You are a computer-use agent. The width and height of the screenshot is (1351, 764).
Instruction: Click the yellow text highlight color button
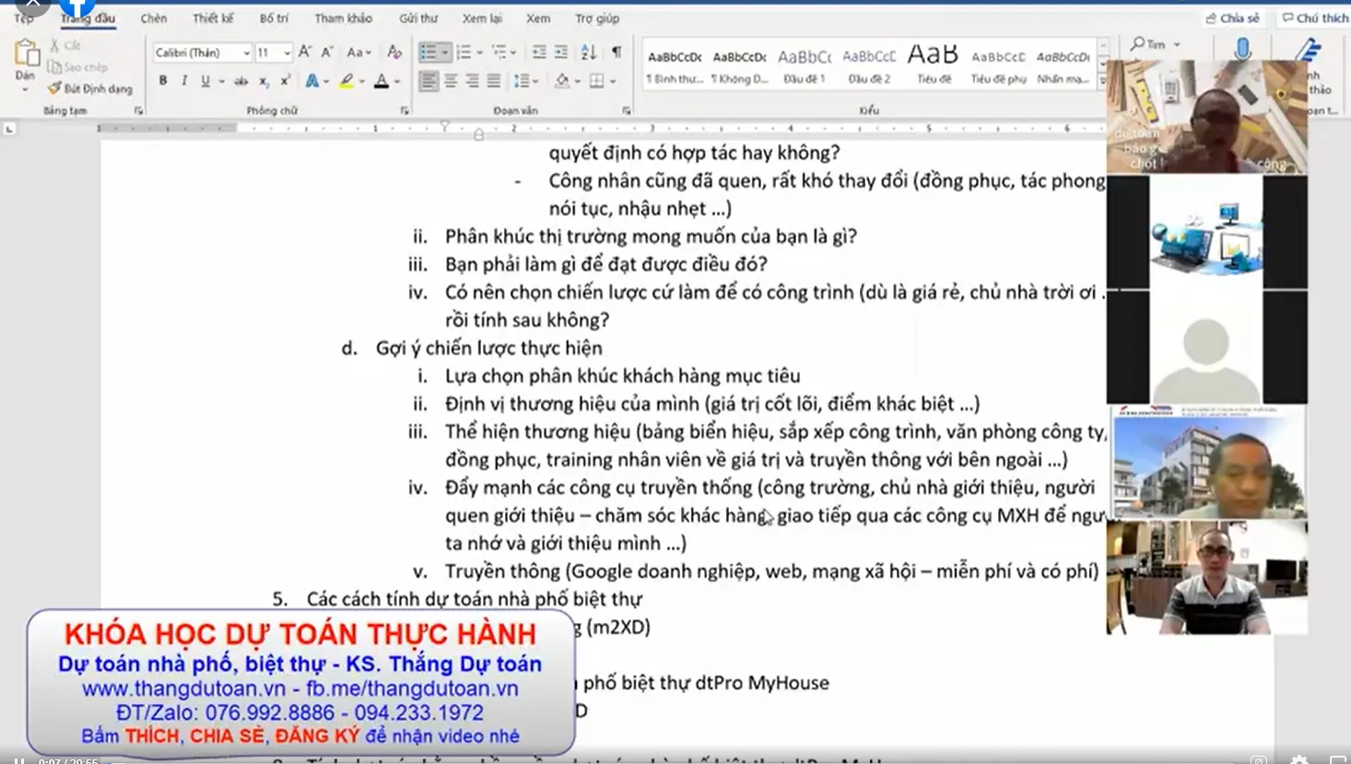pos(347,81)
